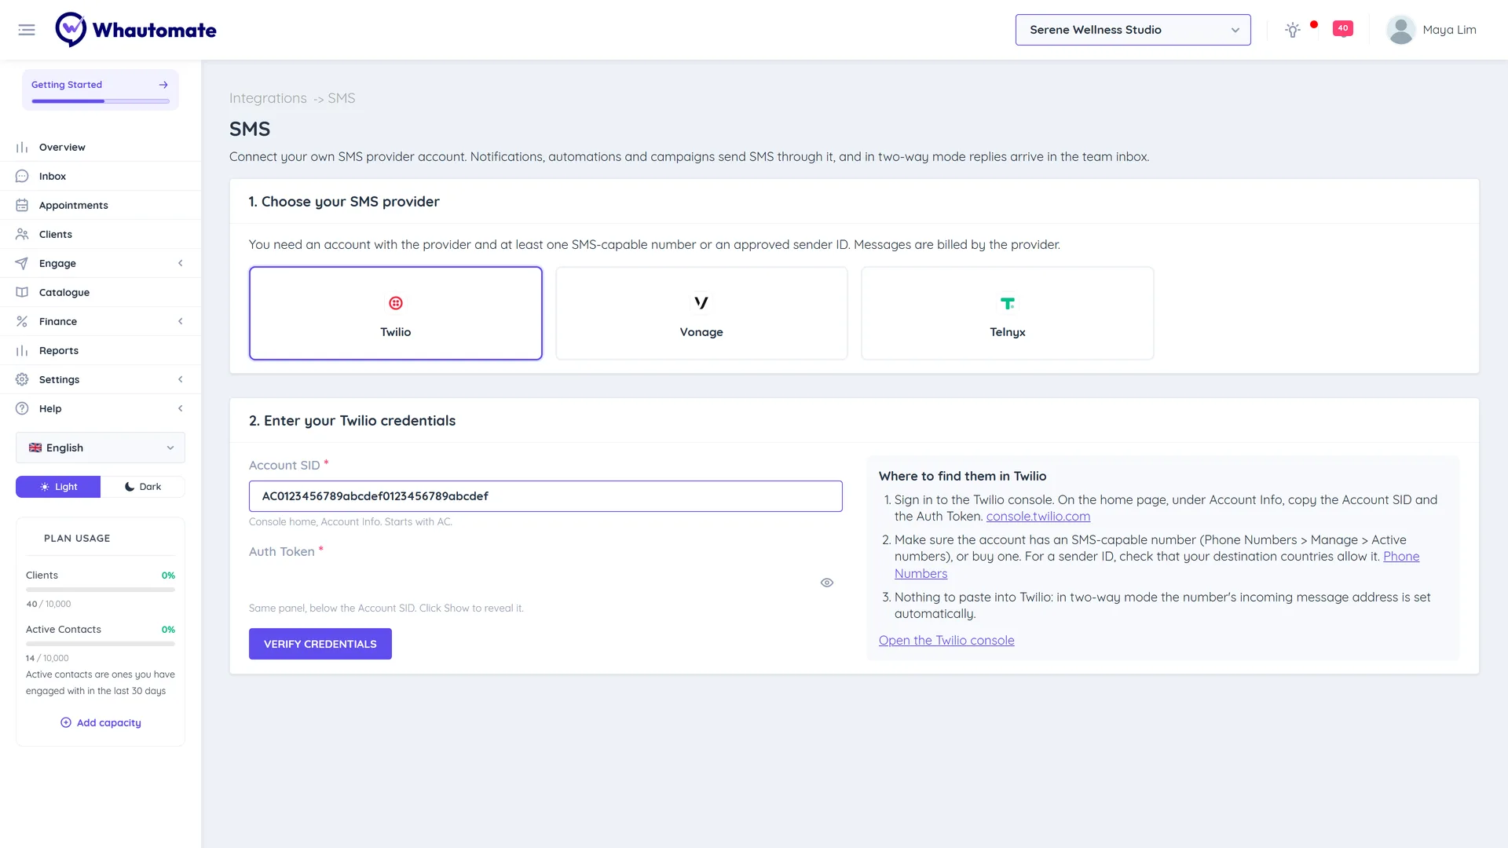
Task: Click the Reports chart icon
Action: (x=22, y=350)
